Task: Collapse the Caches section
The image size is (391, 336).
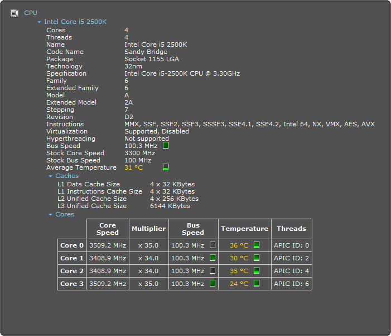Action: tap(50, 176)
